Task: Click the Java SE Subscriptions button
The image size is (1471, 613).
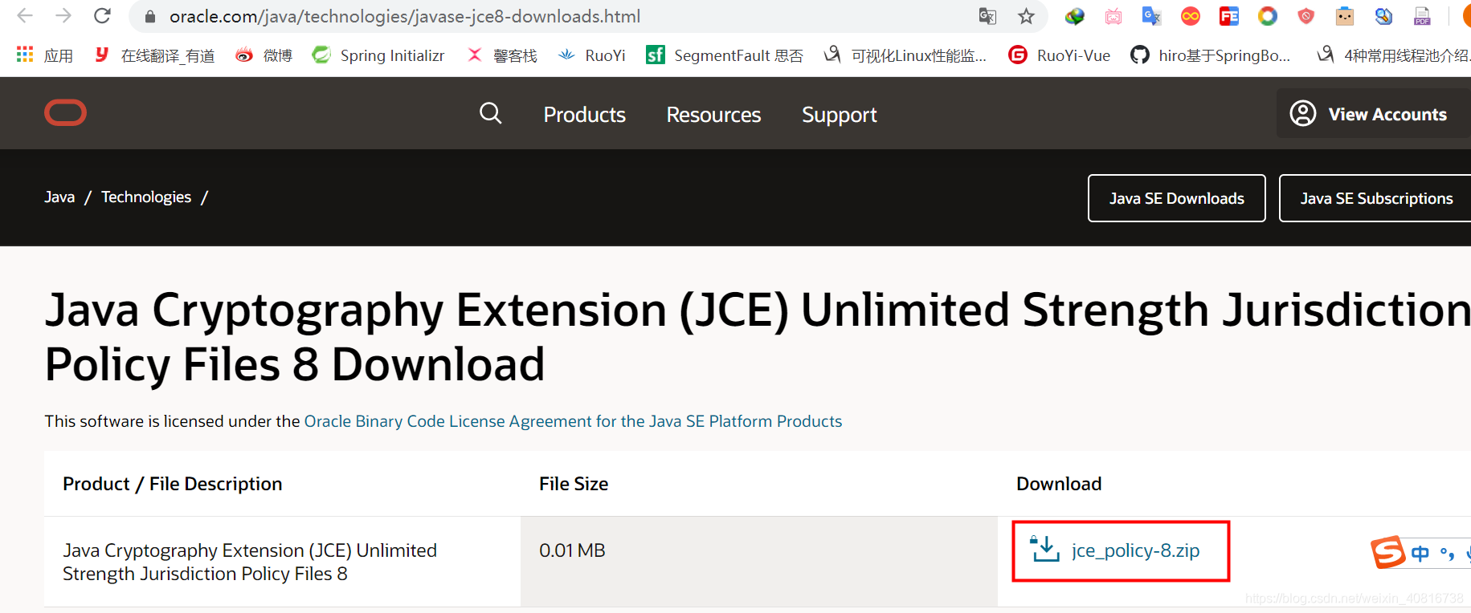Action: 1375,198
